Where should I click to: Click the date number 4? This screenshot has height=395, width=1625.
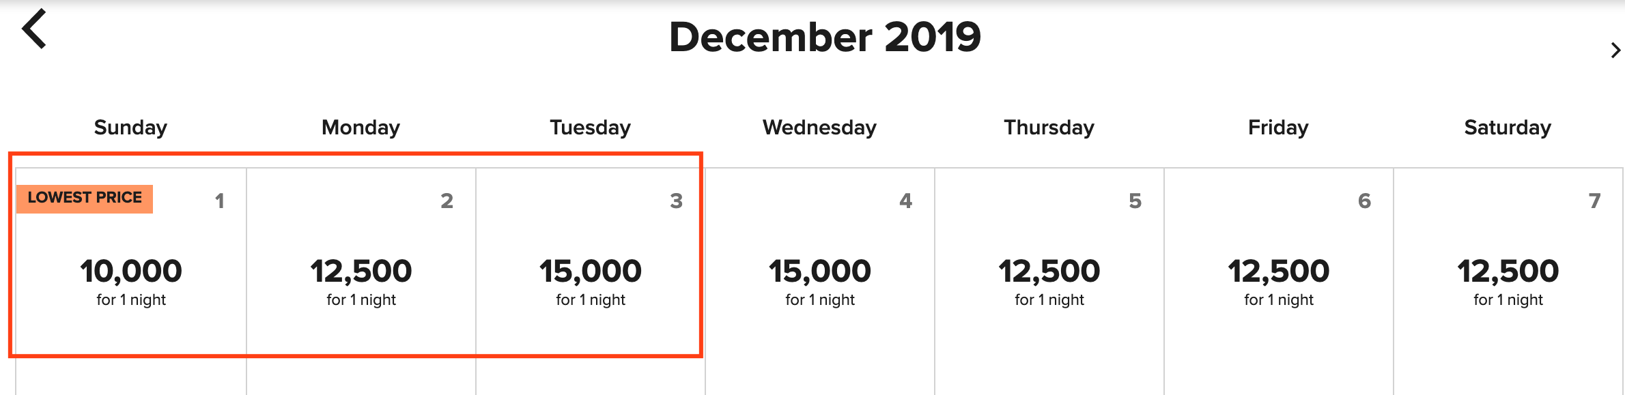pos(905,201)
